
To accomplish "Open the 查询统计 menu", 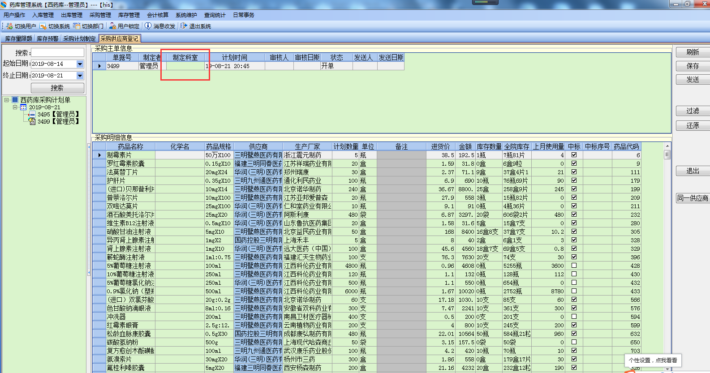I will (x=215, y=15).
